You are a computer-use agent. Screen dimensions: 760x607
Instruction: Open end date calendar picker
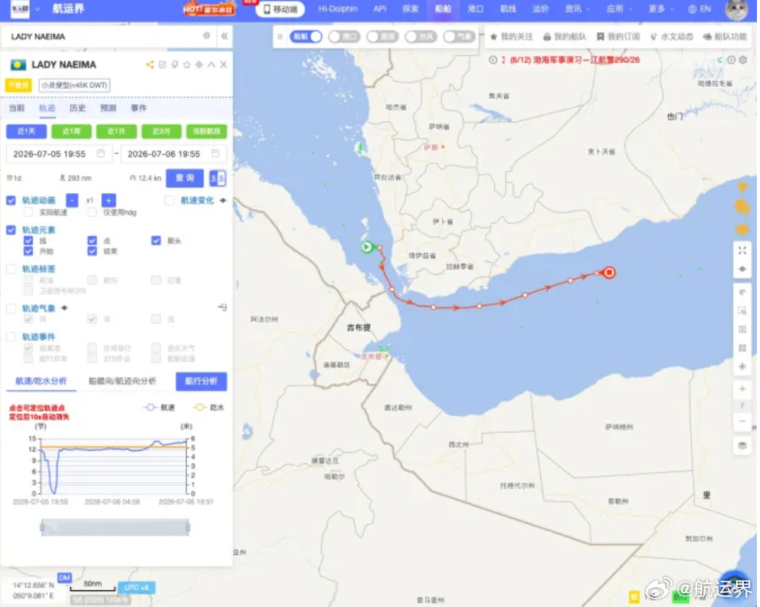point(216,153)
